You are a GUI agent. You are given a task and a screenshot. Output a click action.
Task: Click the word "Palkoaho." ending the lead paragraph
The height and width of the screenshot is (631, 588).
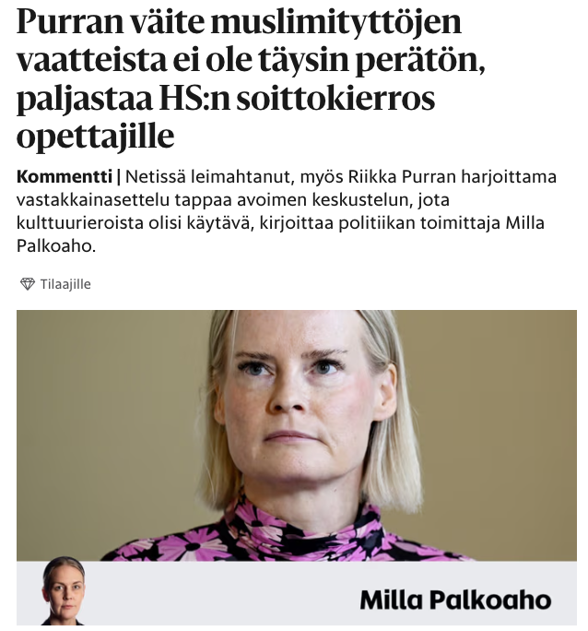pos(56,246)
